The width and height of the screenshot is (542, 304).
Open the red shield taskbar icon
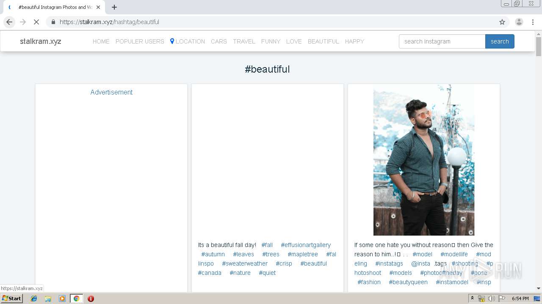[91, 299]
